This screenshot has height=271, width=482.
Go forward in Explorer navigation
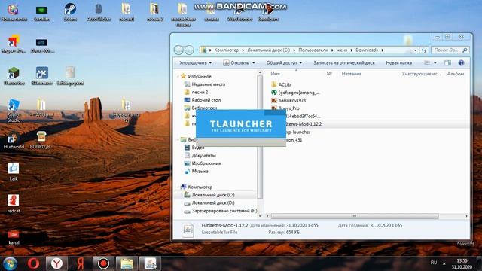189,50
